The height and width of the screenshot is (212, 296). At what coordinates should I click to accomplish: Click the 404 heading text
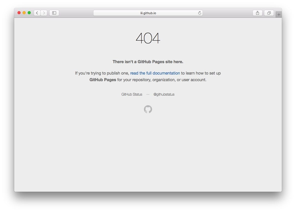pyautogui.click(x=148, y=38)
